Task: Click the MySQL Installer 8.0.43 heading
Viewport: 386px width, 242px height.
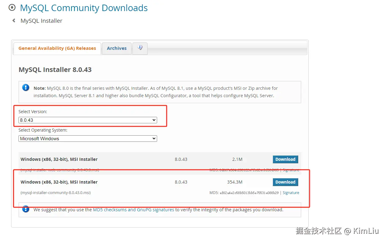Action: pos(55,69)
